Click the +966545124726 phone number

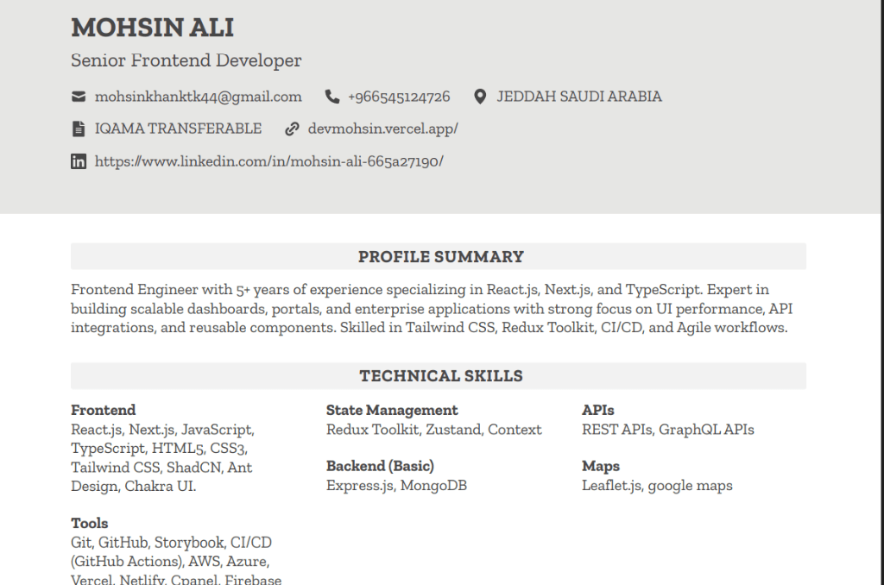tap(399, 97)
